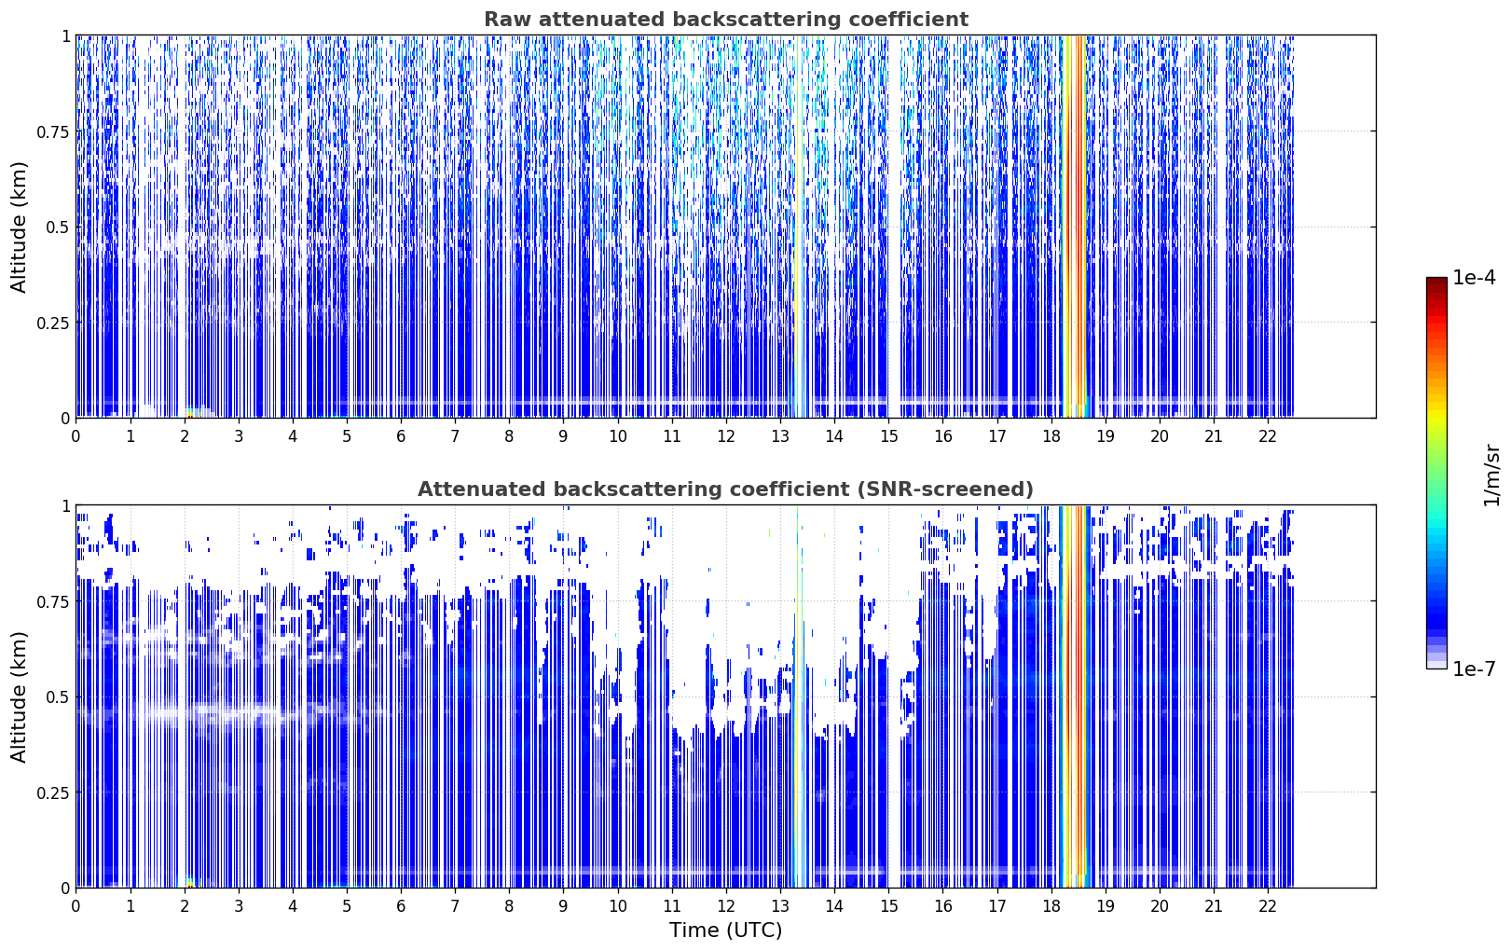
Task: Click the 'Raw attenuated backscattering coefficient' title
Action: (x=725, y=20)
